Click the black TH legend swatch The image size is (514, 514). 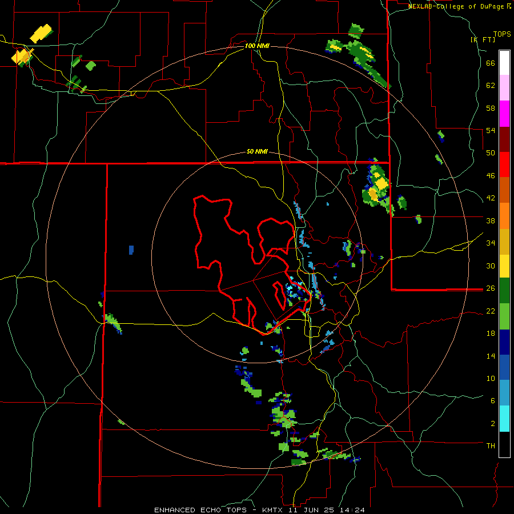pos(504,444)
